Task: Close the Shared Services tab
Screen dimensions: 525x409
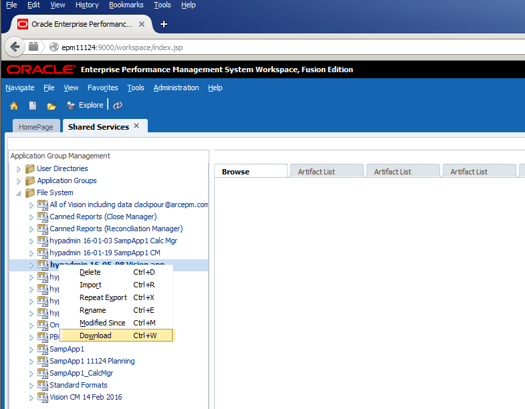Action: click(x=136, y=126)
